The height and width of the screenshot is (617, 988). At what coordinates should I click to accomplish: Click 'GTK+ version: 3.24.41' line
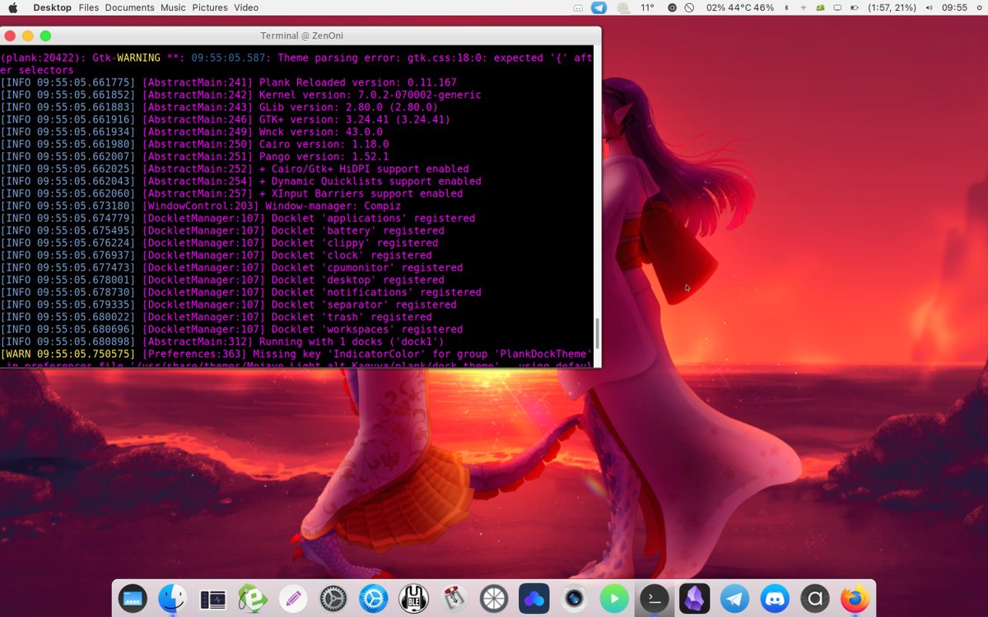(355, 119)
